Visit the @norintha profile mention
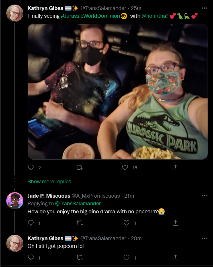This screenshot has height=267, width=213. click(154, 16)
